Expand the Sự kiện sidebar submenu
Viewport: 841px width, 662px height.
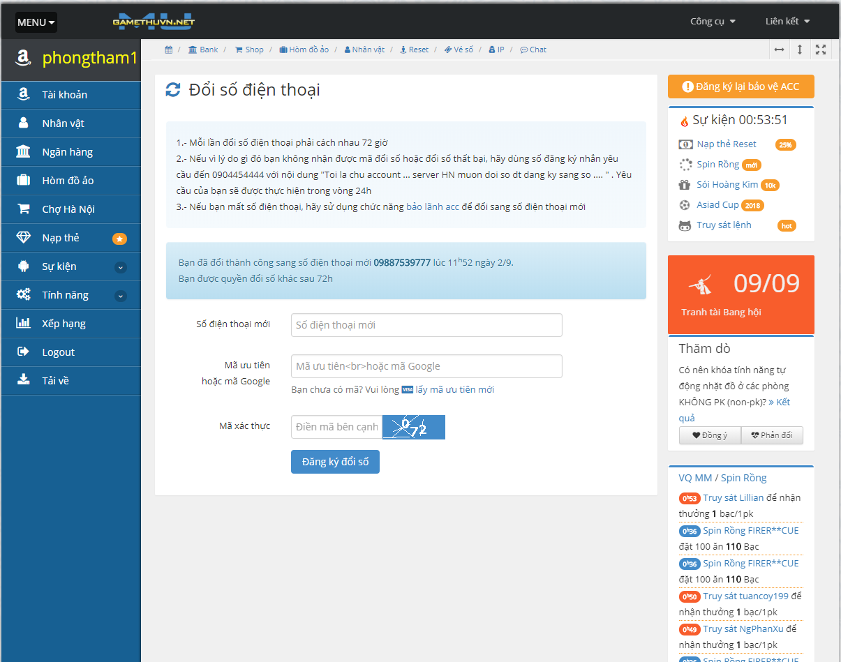click(x=121, y=267)
